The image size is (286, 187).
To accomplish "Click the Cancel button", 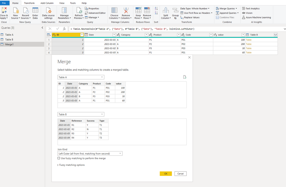I will [180, 174].
